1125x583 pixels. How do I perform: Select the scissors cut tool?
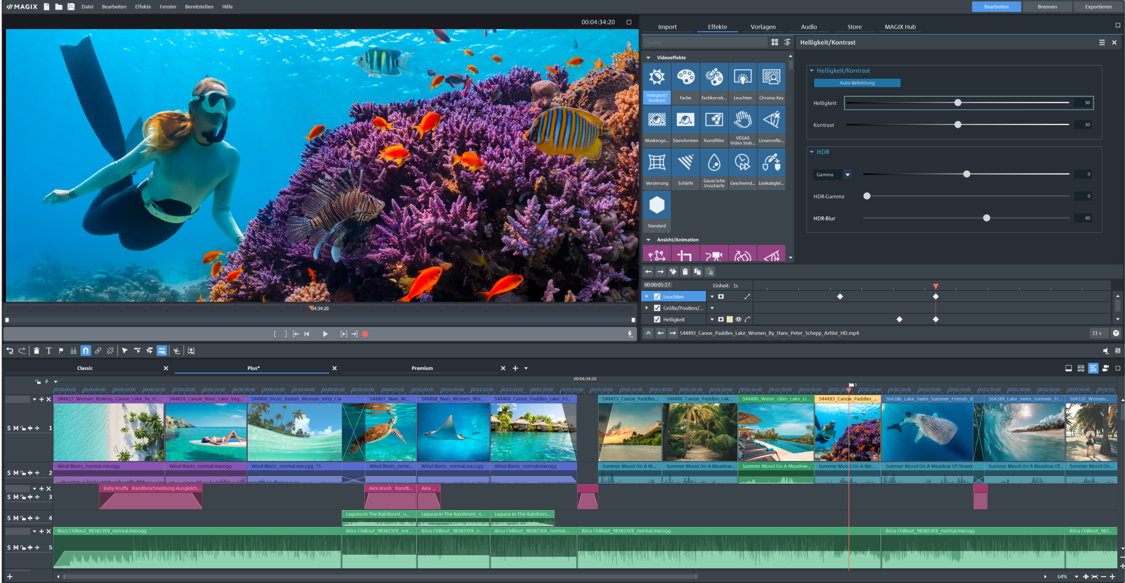coord(177,350)
